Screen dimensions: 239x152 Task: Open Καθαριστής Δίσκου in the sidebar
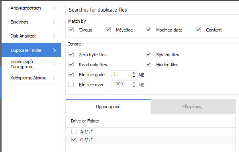[31, 78]
